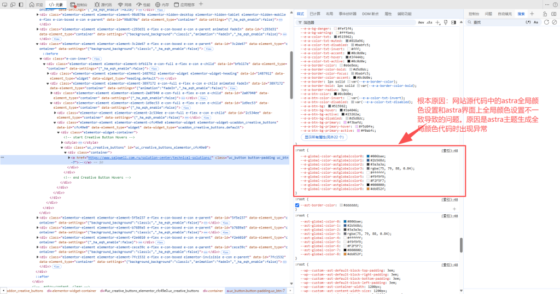Toggle the Aa match case option
Viewport: 560px width, 294px height.
tap(536, 22)
